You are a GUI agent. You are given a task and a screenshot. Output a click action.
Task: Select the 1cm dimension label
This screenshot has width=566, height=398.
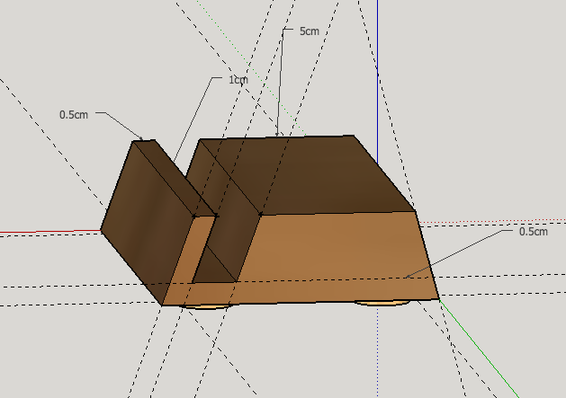click(x=238, y=80)
